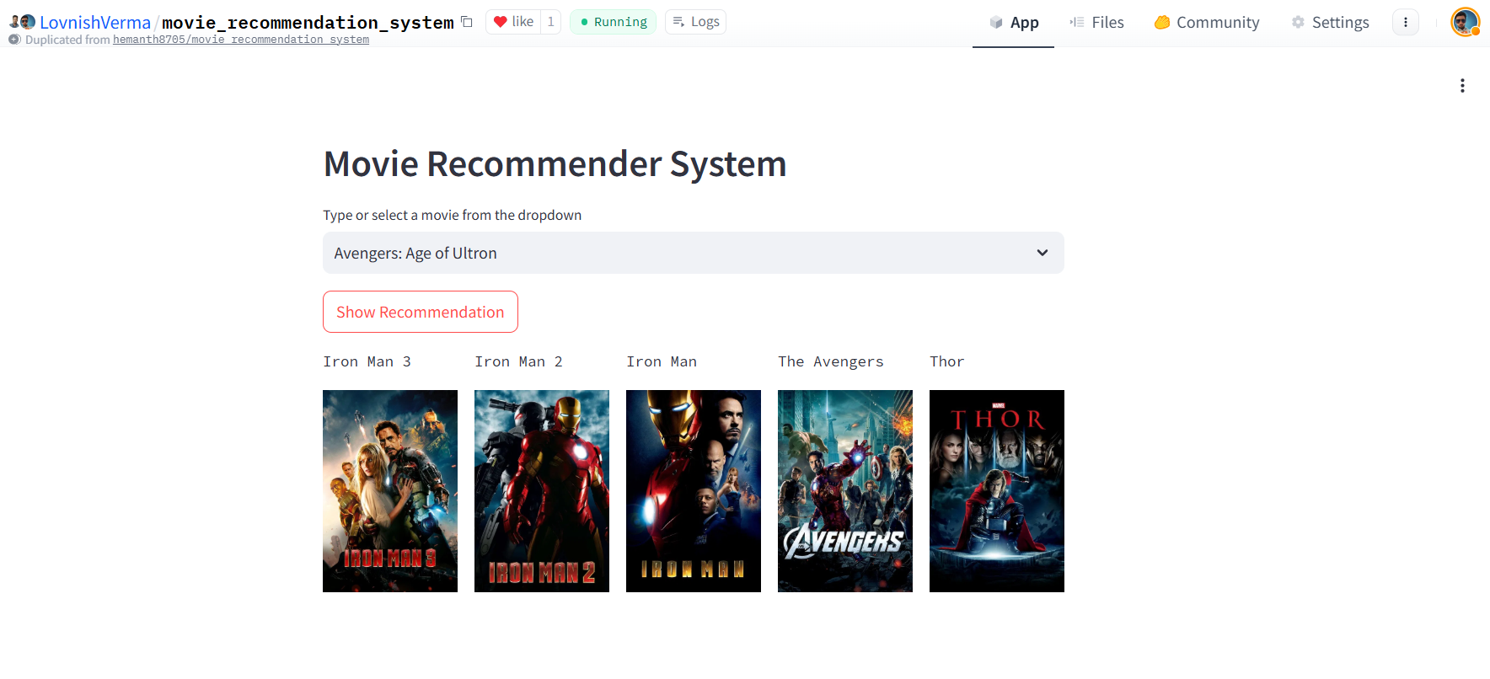
Task: Click Show Recommendation button
Action: (421, 312)
